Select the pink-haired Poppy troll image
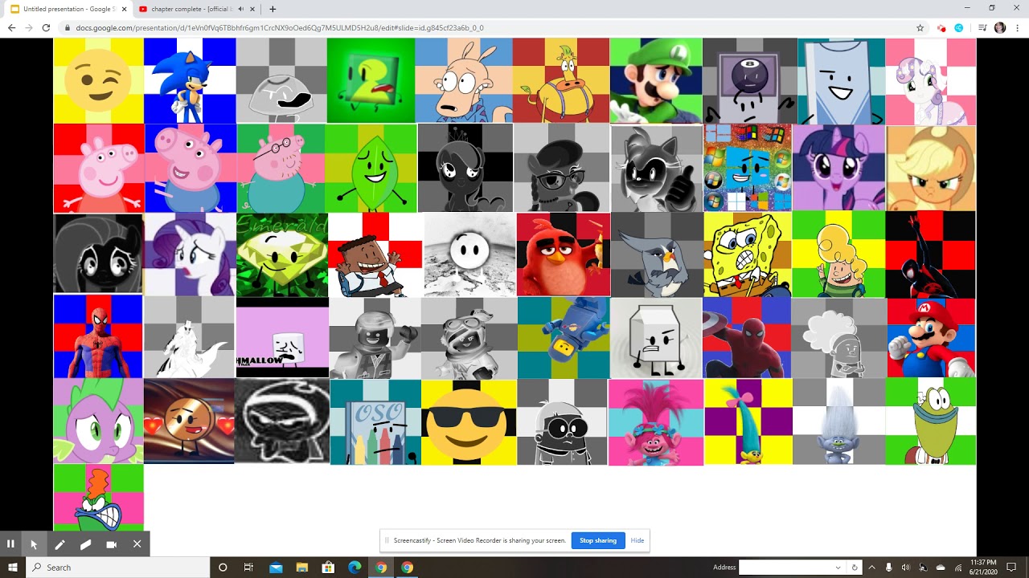 (x=656, y=422)
